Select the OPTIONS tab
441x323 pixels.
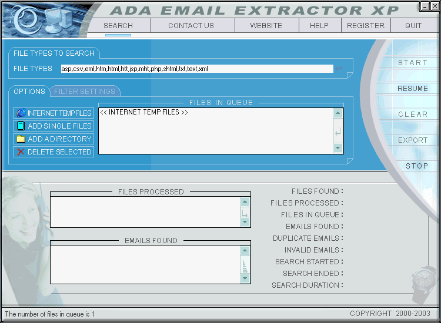29,91
